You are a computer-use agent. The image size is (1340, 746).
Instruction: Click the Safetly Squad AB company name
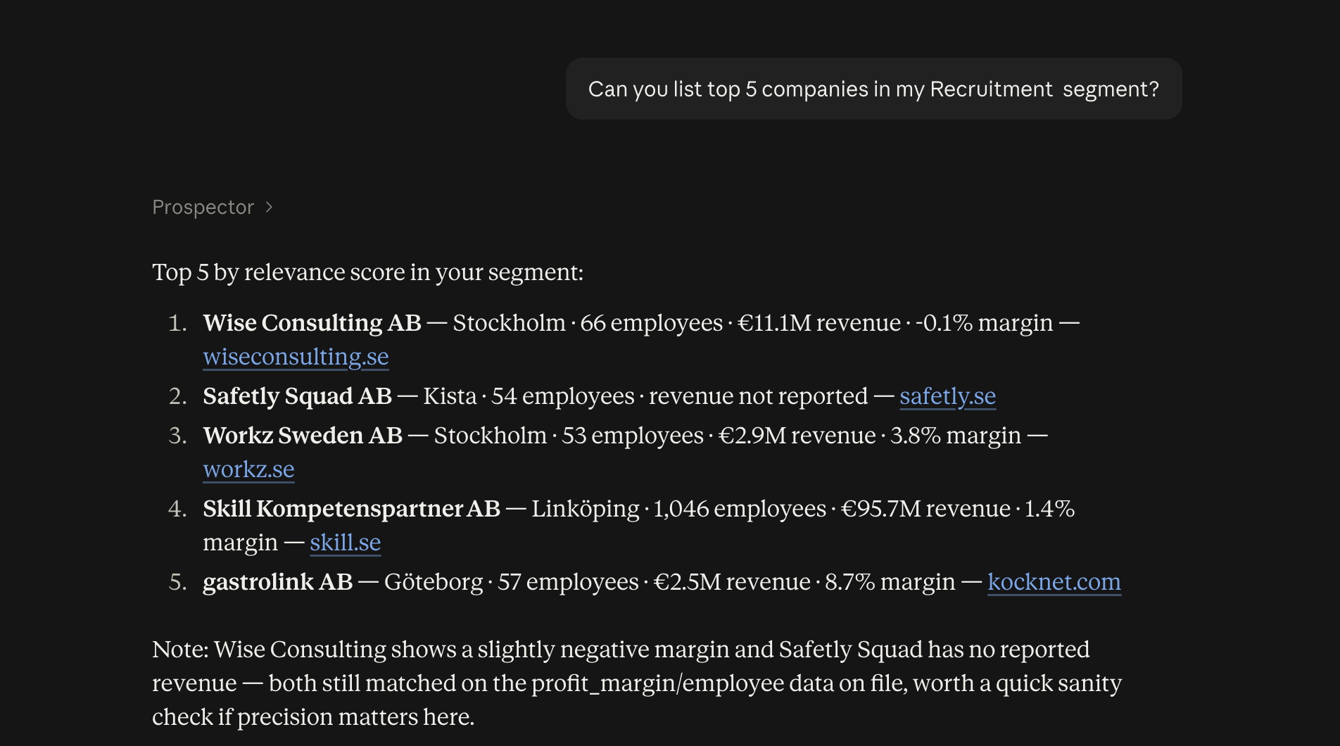(x=297, y=396)
